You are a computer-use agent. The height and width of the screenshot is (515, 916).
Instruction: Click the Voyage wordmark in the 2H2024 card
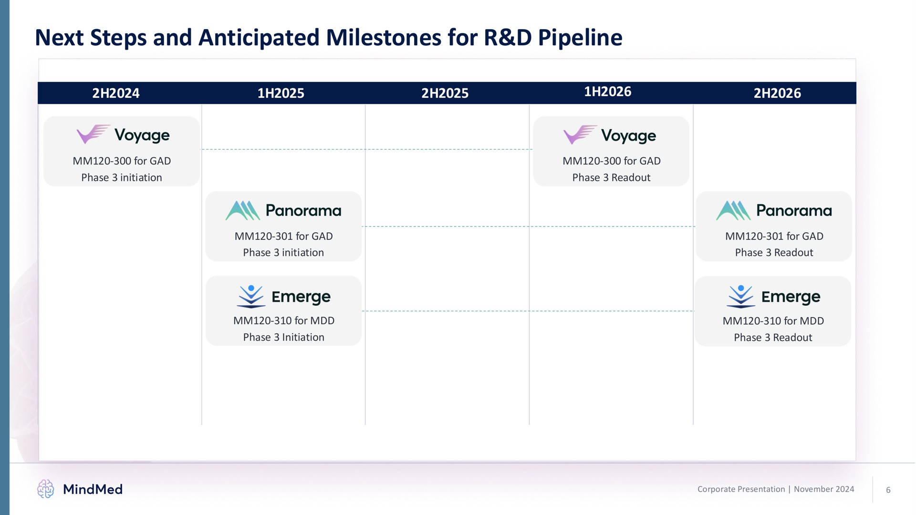click(x=142, y=136)
